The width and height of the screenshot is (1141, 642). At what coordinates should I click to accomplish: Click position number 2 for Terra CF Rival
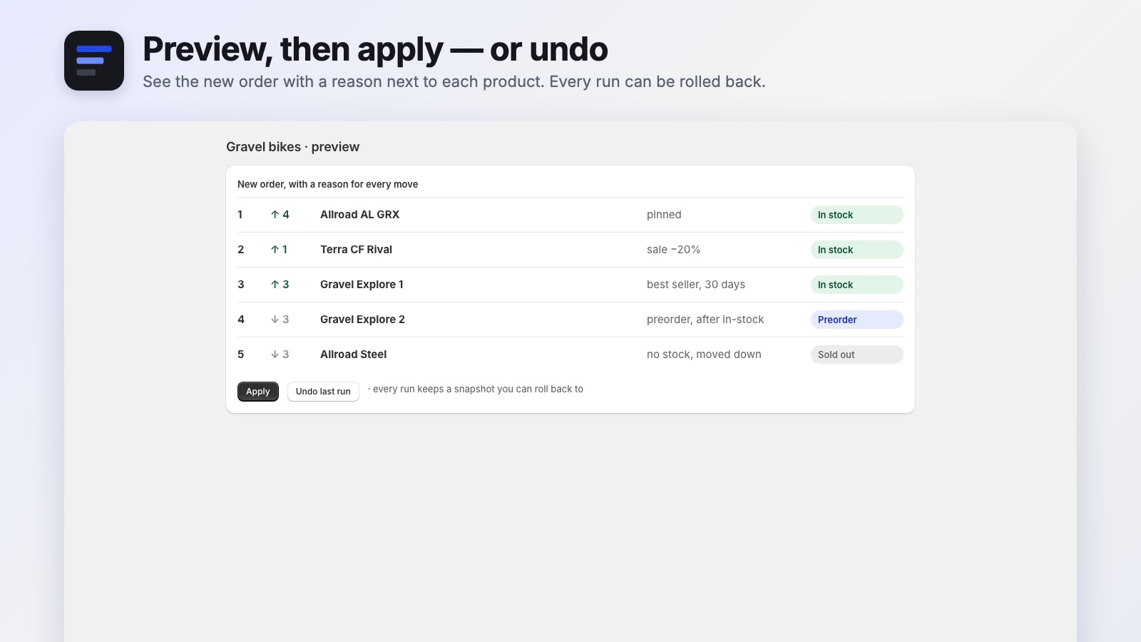pyautogui.click(x=241, y=250)
